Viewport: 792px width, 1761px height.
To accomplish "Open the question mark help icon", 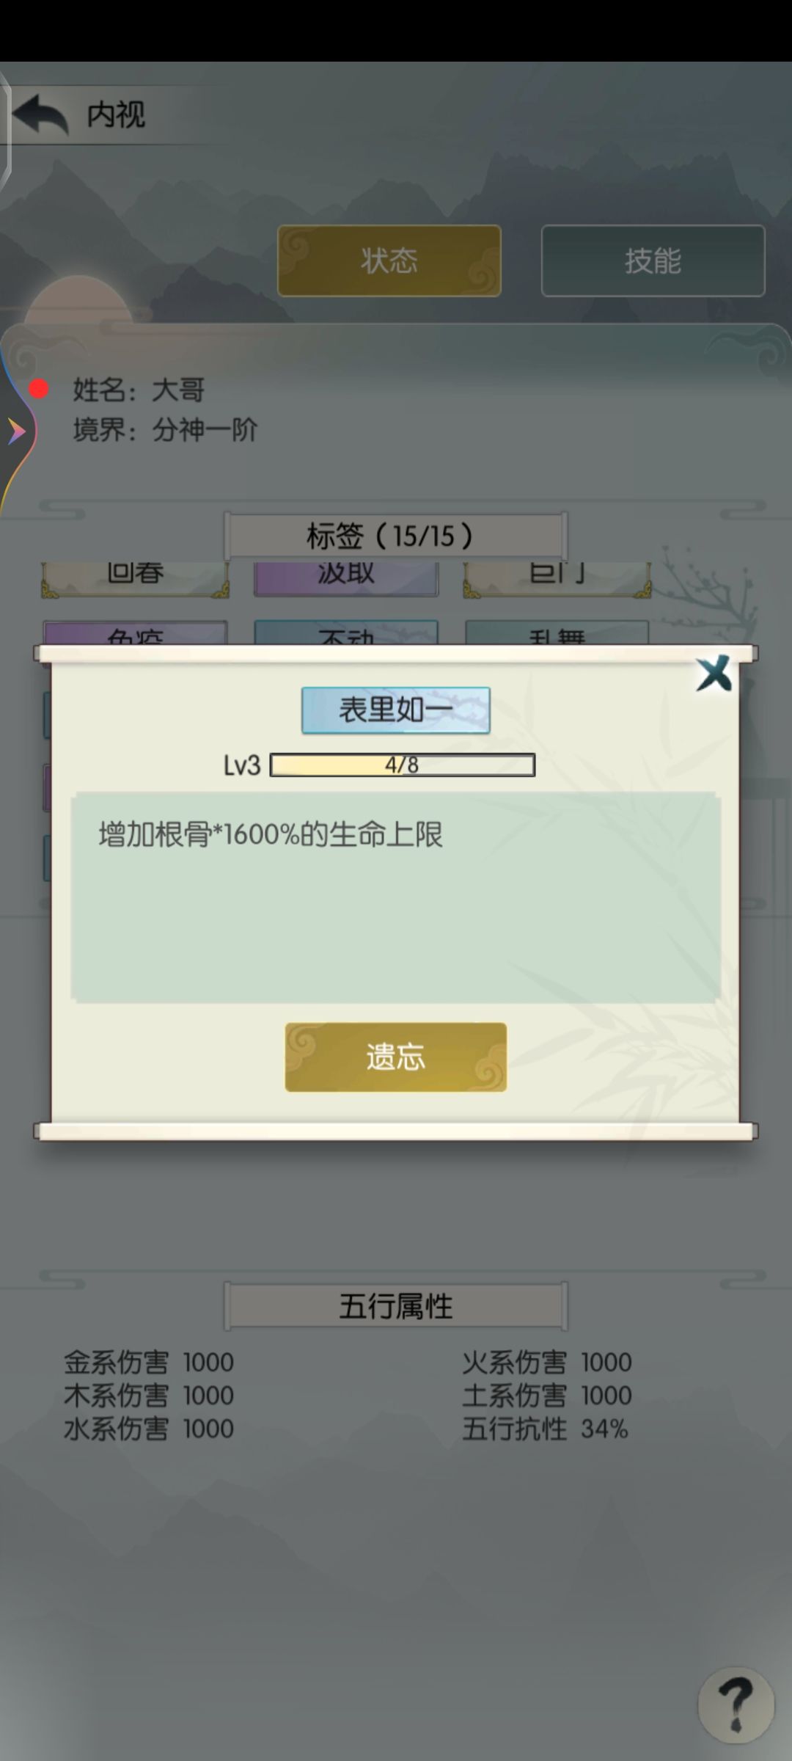I will click(736, 1705).
